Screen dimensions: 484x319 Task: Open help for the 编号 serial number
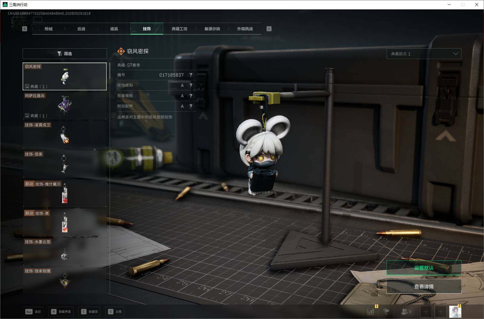tap(191, 75)
